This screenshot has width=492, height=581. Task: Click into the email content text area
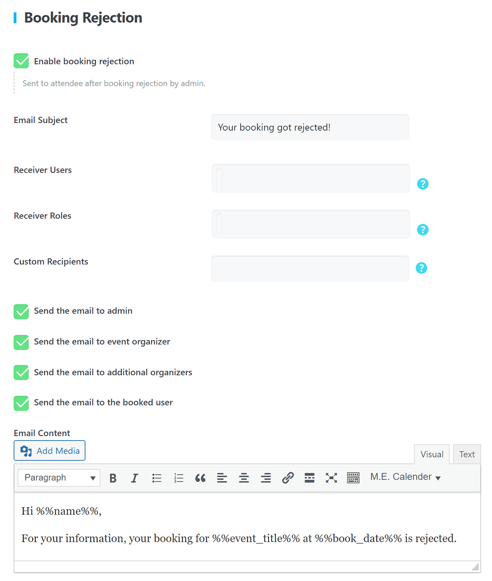[x=247, y=526]
